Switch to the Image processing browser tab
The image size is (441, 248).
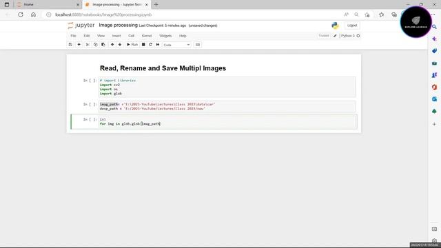(116, 5)
